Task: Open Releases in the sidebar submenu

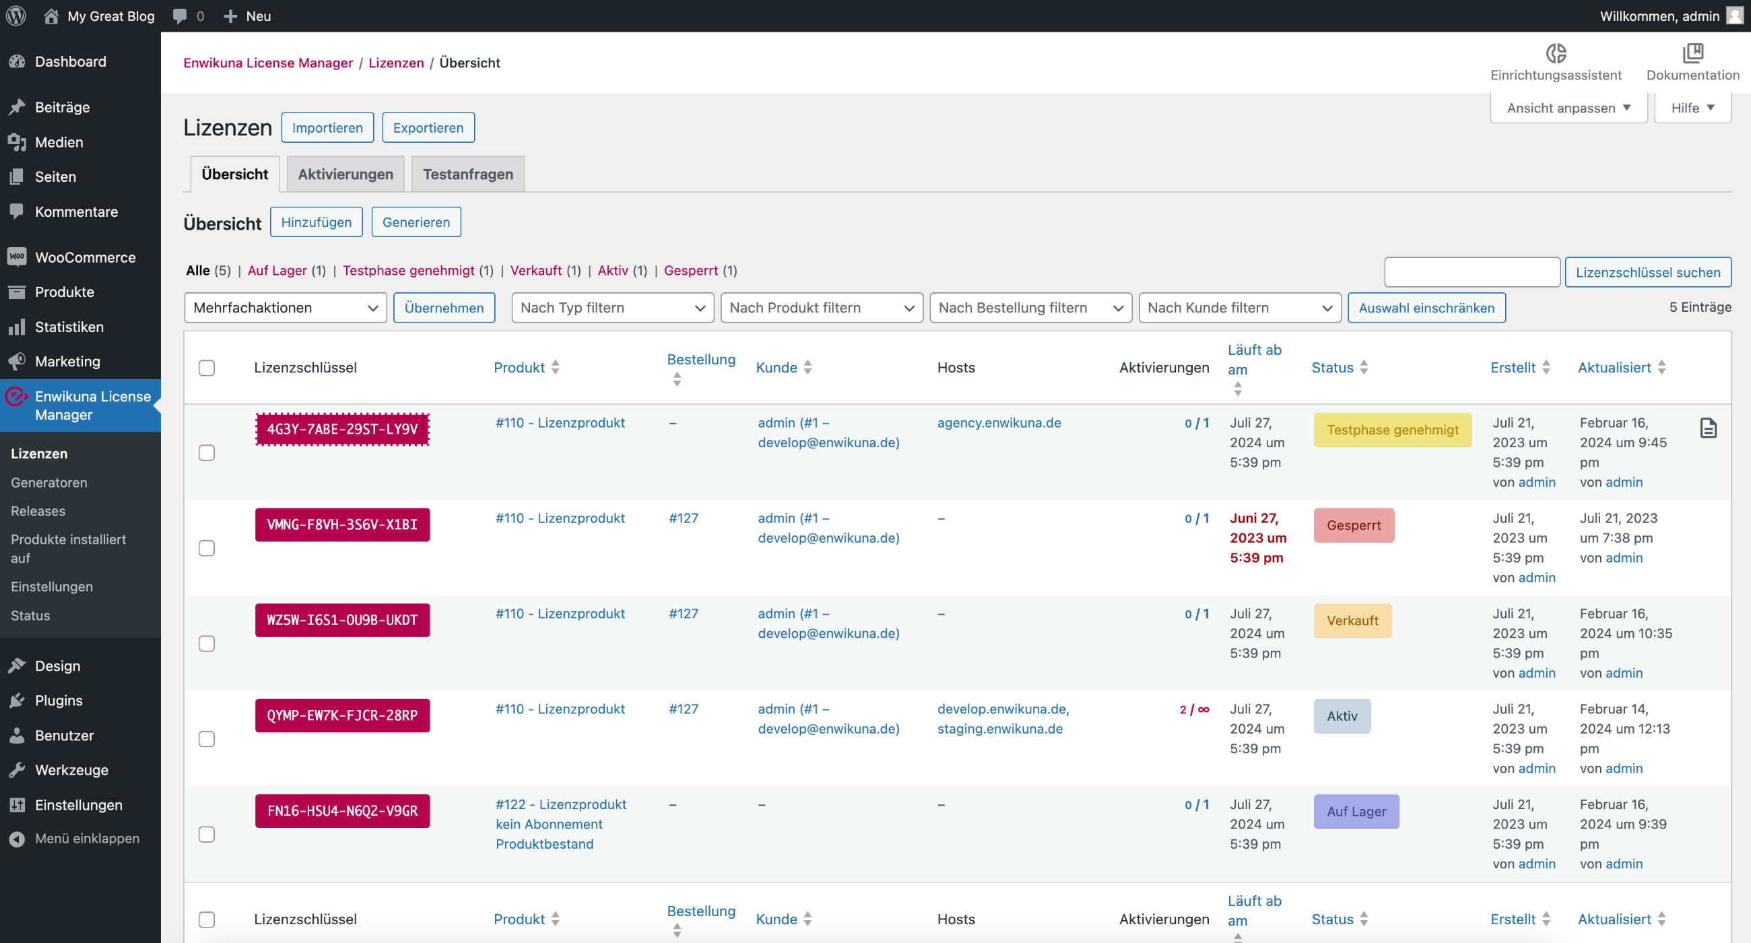Action: click(x=38, y=511)
